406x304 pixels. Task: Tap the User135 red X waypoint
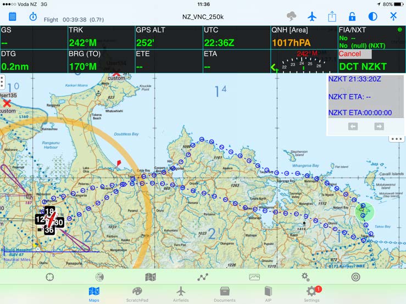tap(7, 104)
